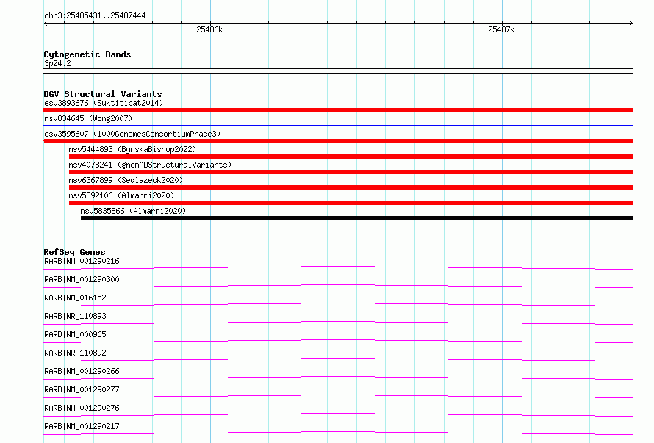Open variant nsv4078241 (gnomADStructuralVariants) label

(150, 165)
